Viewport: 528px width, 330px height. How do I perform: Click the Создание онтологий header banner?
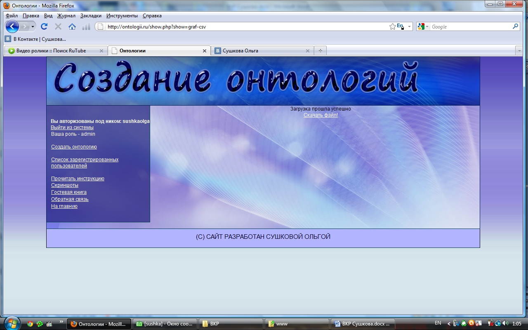coord(263,81)
